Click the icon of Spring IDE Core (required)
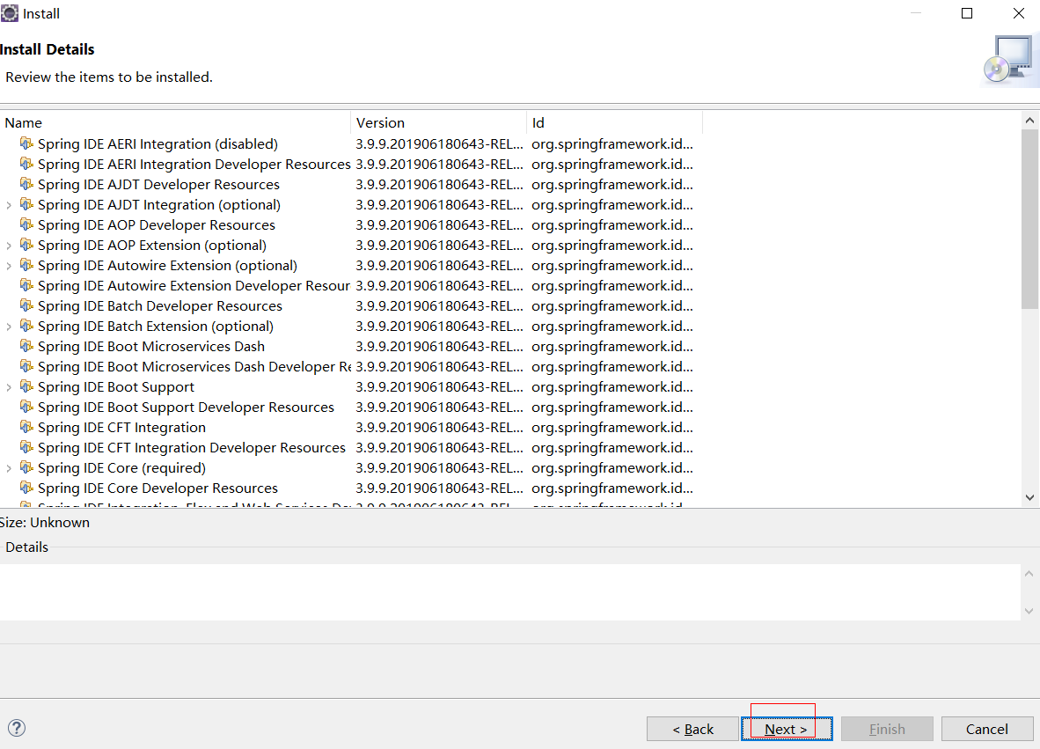This screenshot has width=1040, height=749. (x=26, y=467)
